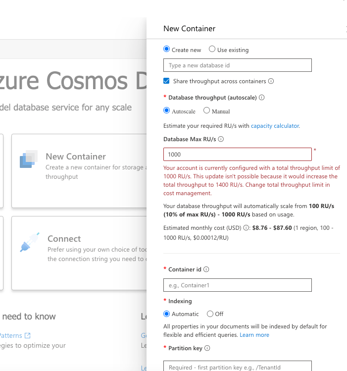
Task: Click the Database Max RU/s field
Action: point(238,155)
